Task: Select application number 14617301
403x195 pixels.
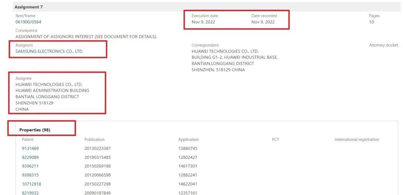Action: (188, 166)
